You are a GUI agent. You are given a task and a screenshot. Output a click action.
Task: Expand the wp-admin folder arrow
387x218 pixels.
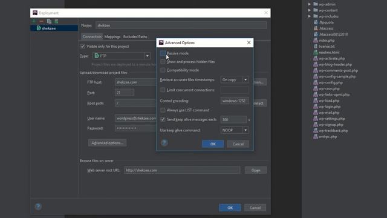coord(309,4)
